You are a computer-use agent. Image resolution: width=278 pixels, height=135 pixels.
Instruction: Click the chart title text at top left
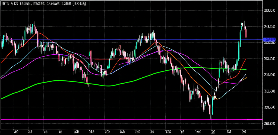pyautogui.click(x=44, y=4)
